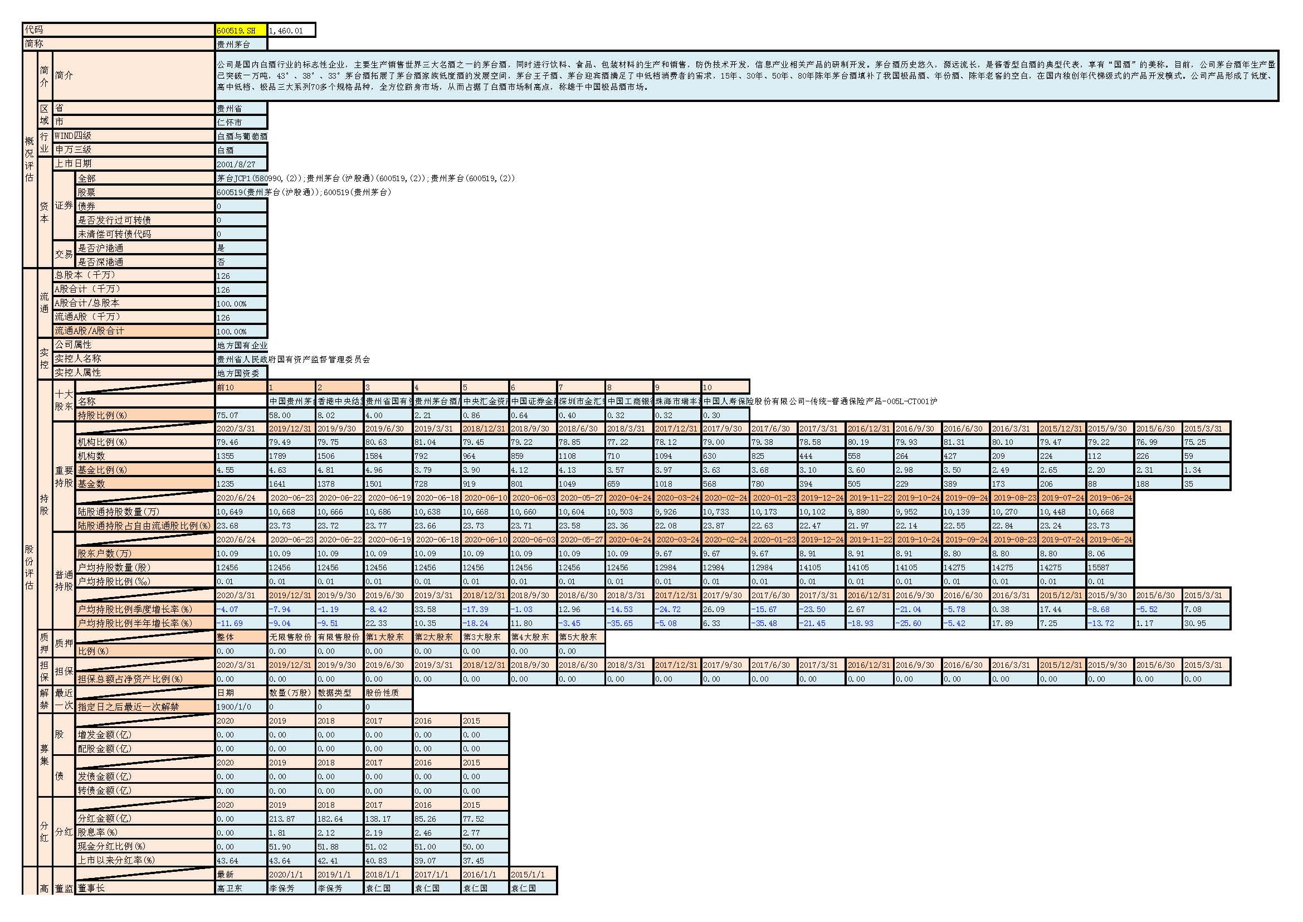Click the 股份性质 column header

click(388, 693)
